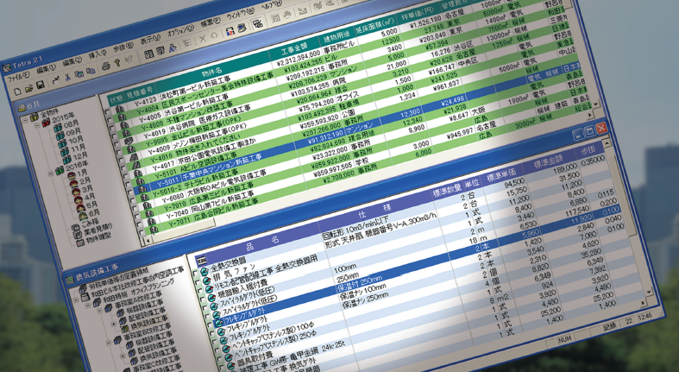Click the undo arrow toolbar icon

click(x=213, y=36)
